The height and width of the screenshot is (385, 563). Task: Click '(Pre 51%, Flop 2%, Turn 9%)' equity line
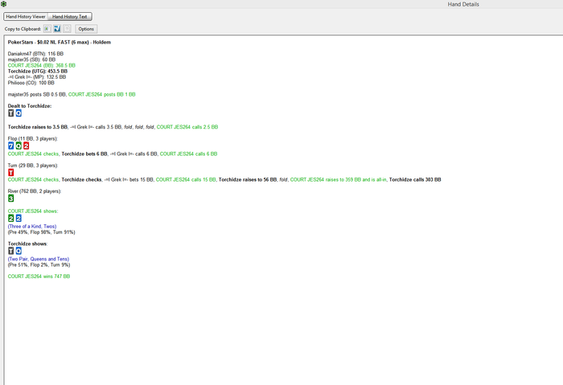tap(39, 264)
